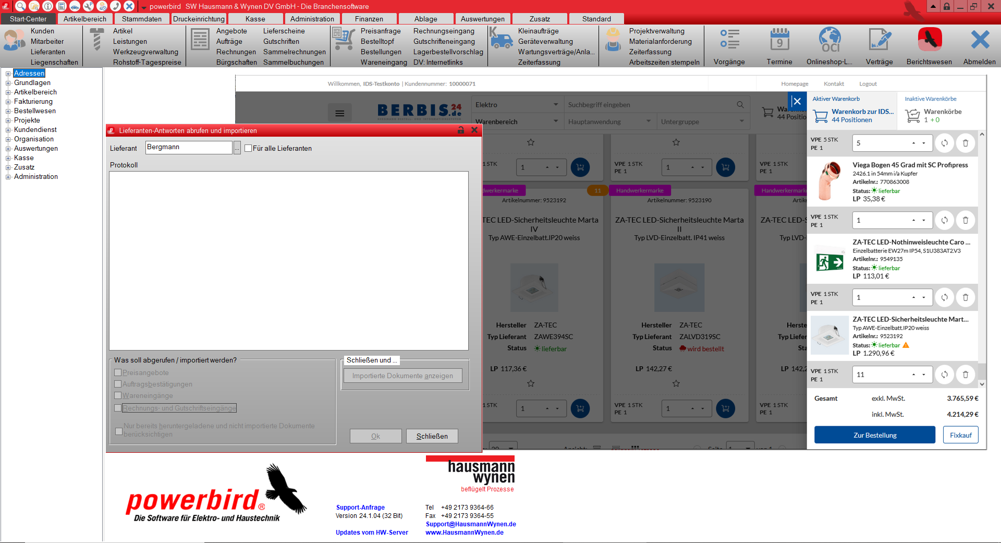Tick the Preisangebote checkbox

118,372
